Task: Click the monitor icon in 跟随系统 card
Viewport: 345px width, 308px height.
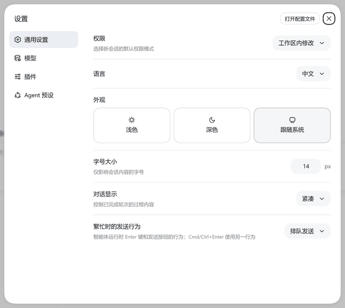Action: (292, 120)
